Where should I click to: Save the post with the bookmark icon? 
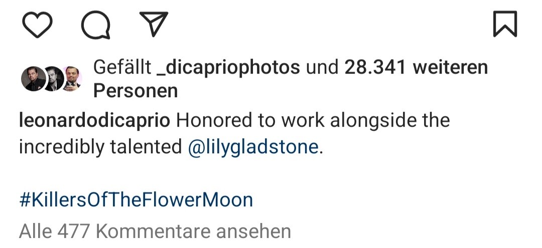point(505,24)
